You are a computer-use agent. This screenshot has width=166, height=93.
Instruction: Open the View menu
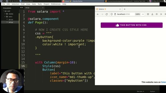click(28, 4)
